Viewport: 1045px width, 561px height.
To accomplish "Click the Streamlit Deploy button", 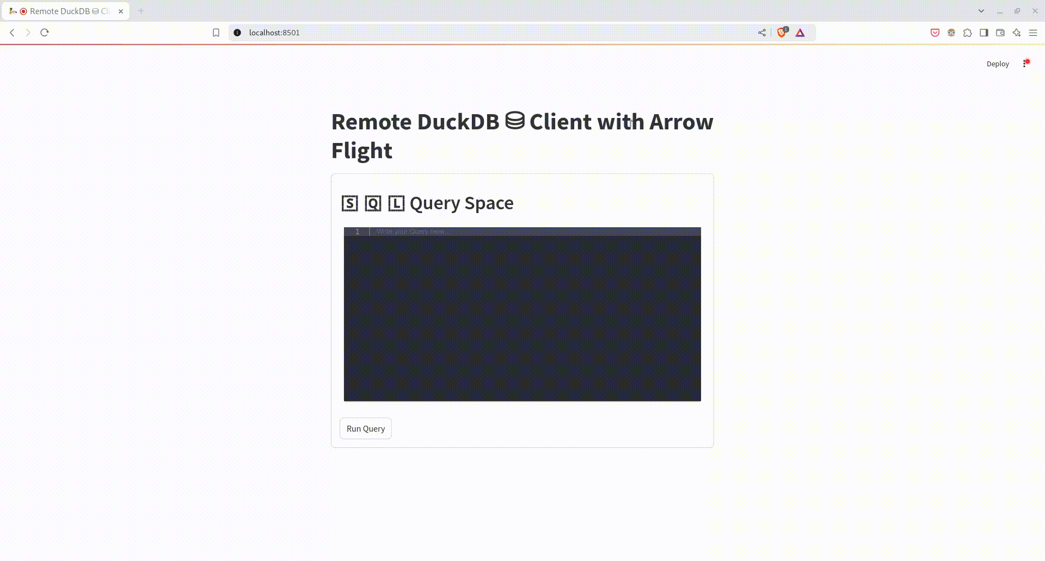I will tap(998, 64).
